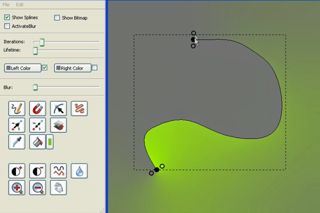
Task: Select the wavy lines smoothing tool
Action: 58,171
